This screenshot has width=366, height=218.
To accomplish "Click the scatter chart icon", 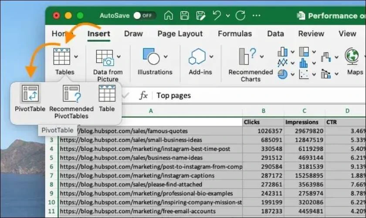I will [304, 74].
